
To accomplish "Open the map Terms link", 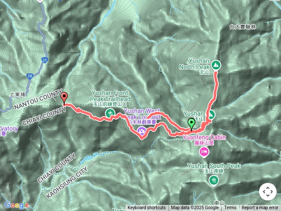I will (230, 208).
